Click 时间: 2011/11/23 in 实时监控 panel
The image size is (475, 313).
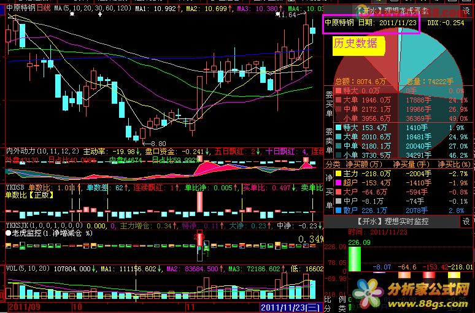[x=377, y=232]
